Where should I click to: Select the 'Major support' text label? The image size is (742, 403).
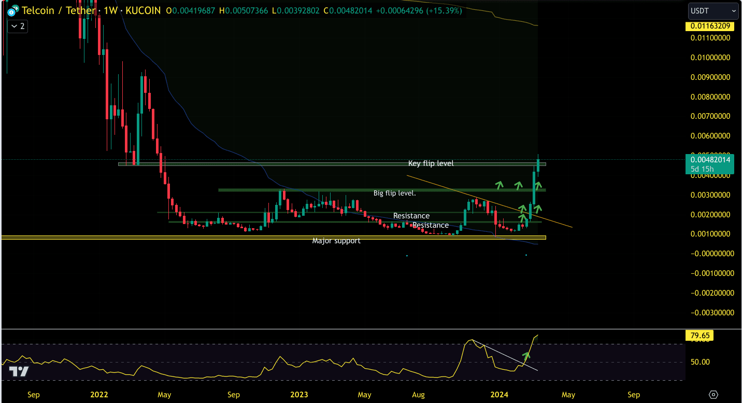(336, 241)
